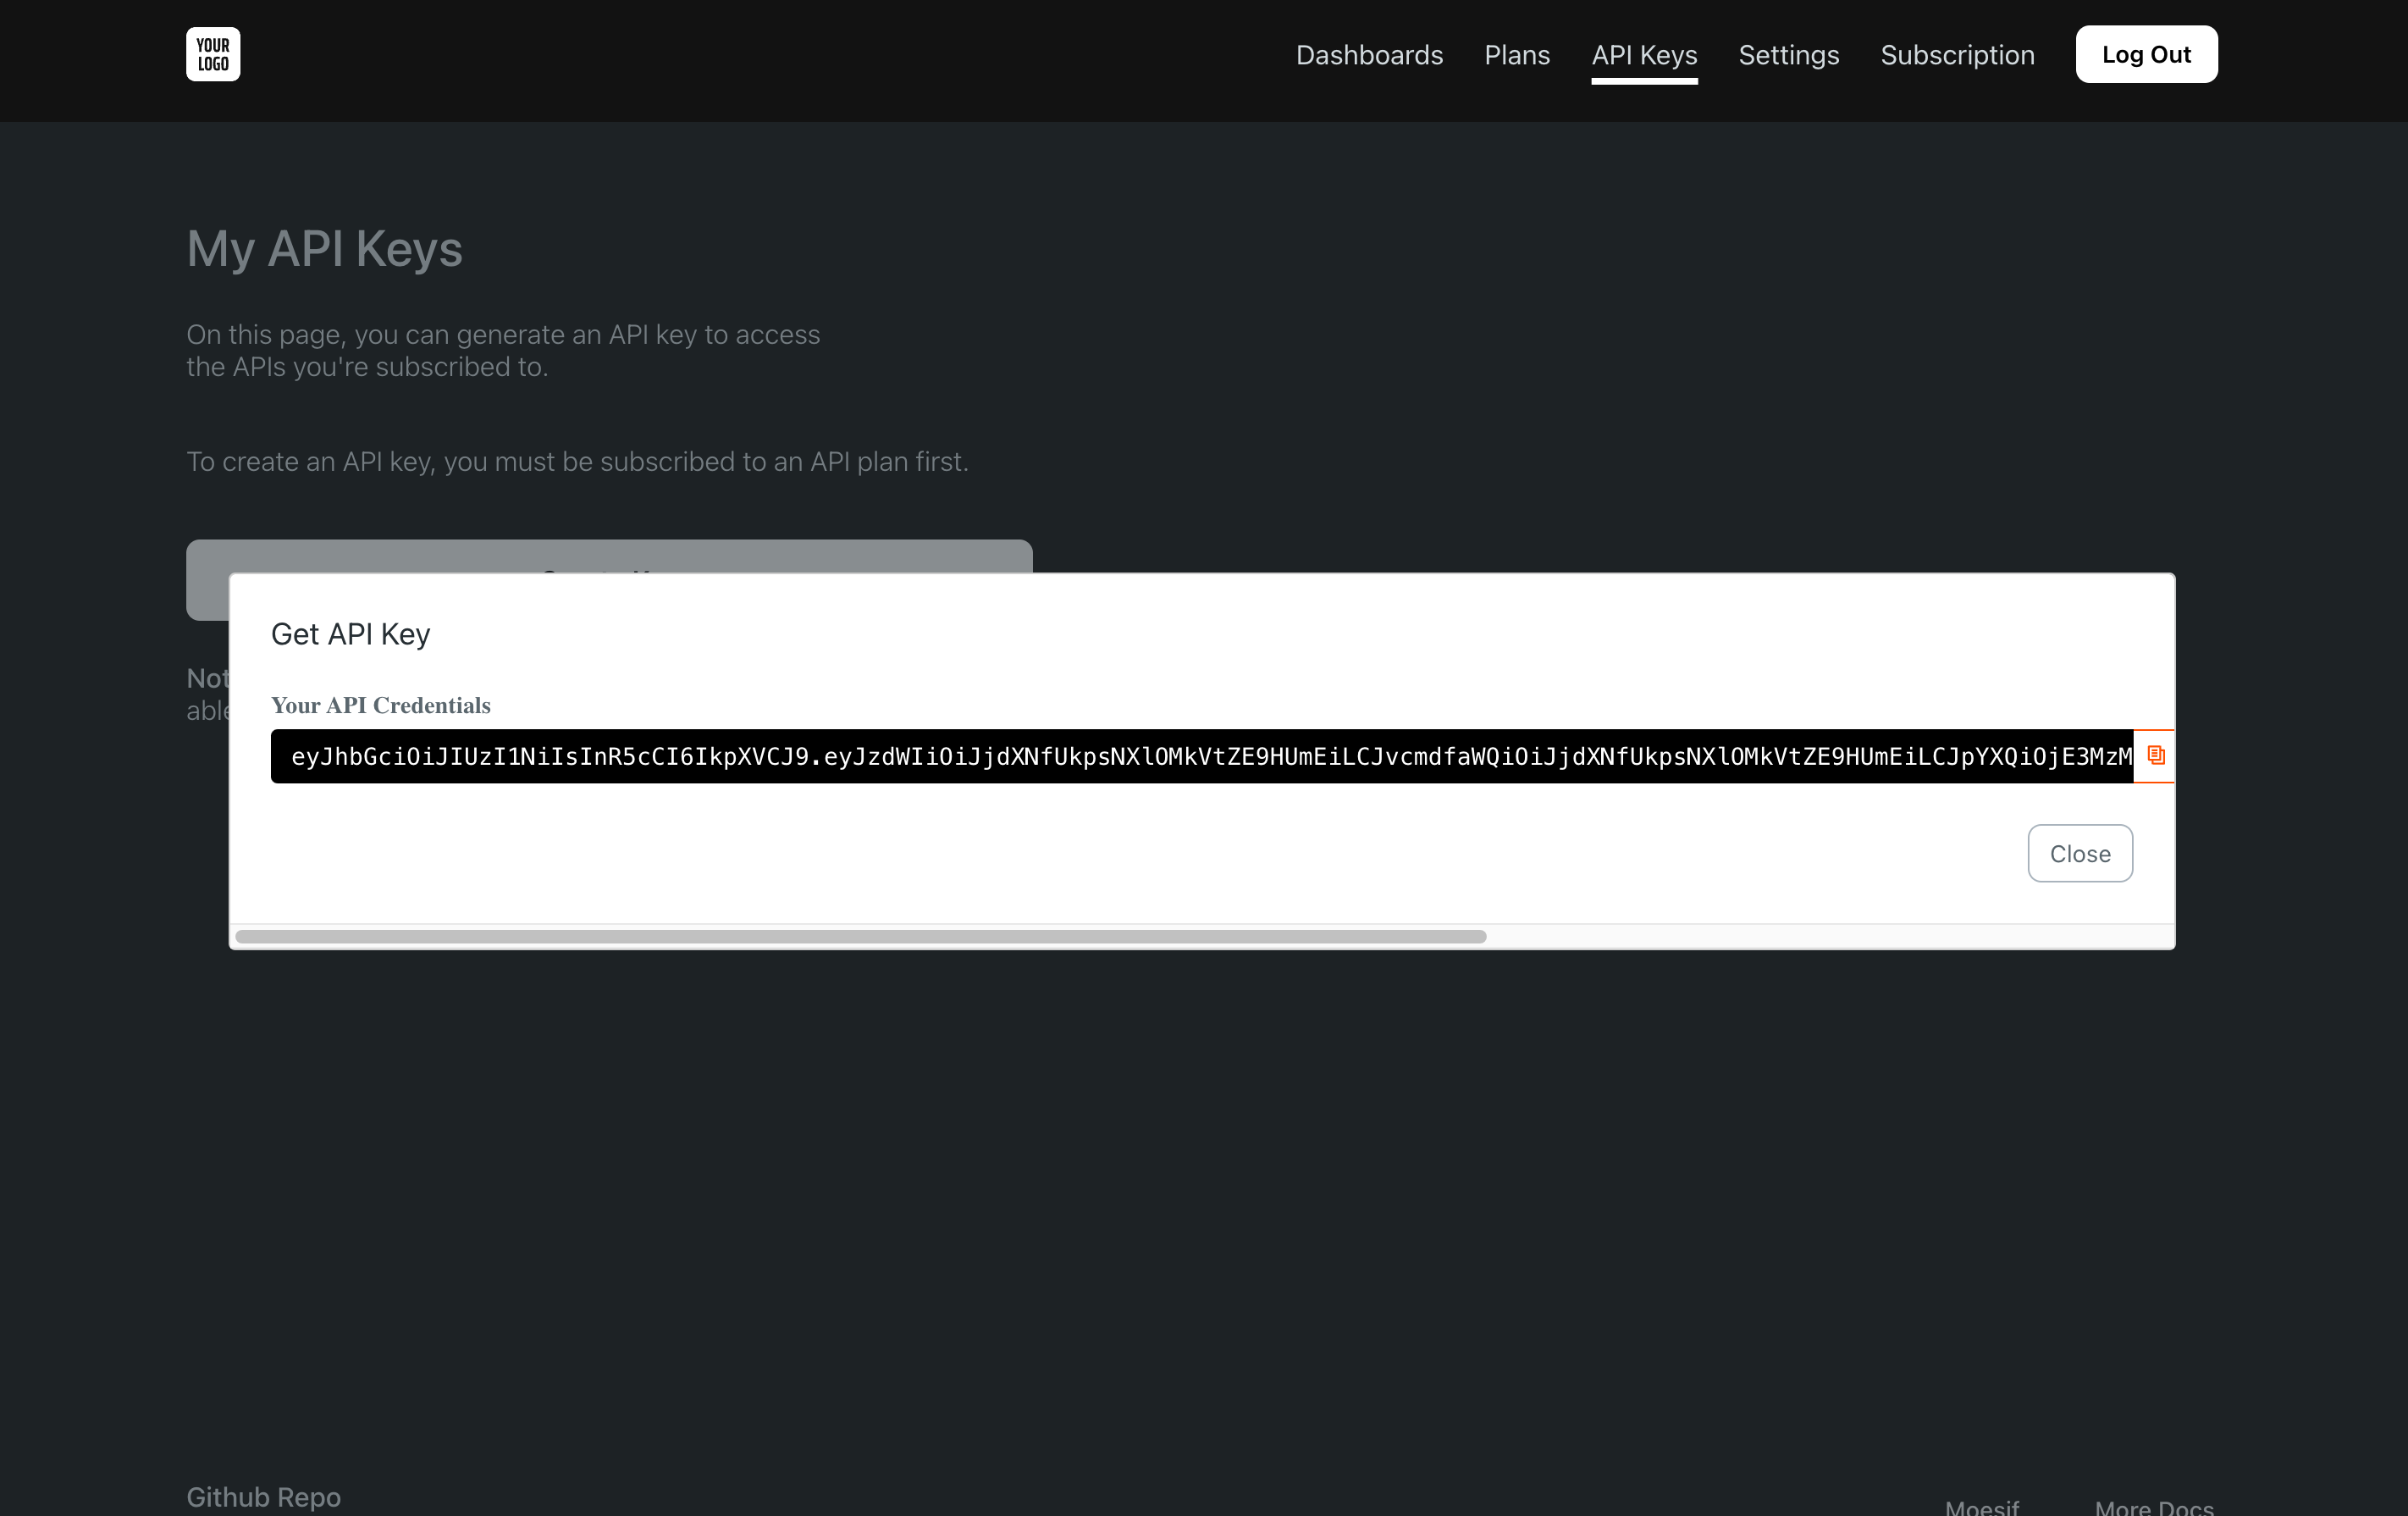Open the Moesif link in the footer
Screen dimensions: 2408x1516
pos(1981,1508)
